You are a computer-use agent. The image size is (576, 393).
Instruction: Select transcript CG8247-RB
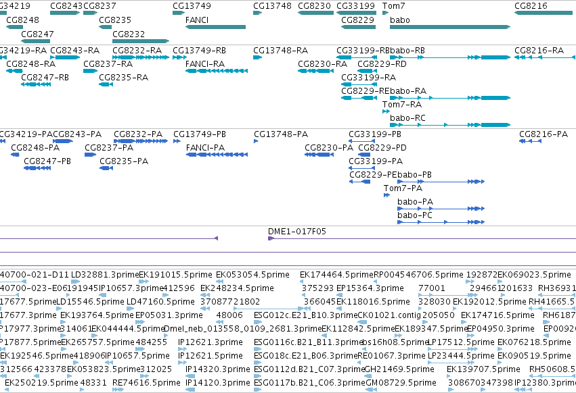pyautogui.click(x=45, y=78)
